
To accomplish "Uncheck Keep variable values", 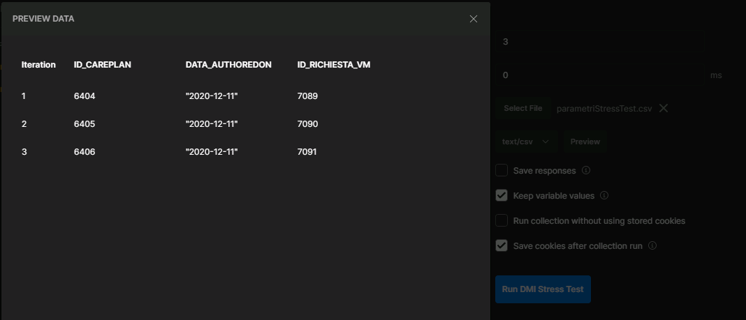I will click(502, 195).
